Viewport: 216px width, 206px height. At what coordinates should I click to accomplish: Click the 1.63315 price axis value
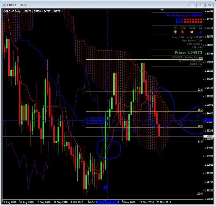click(209, 11)
